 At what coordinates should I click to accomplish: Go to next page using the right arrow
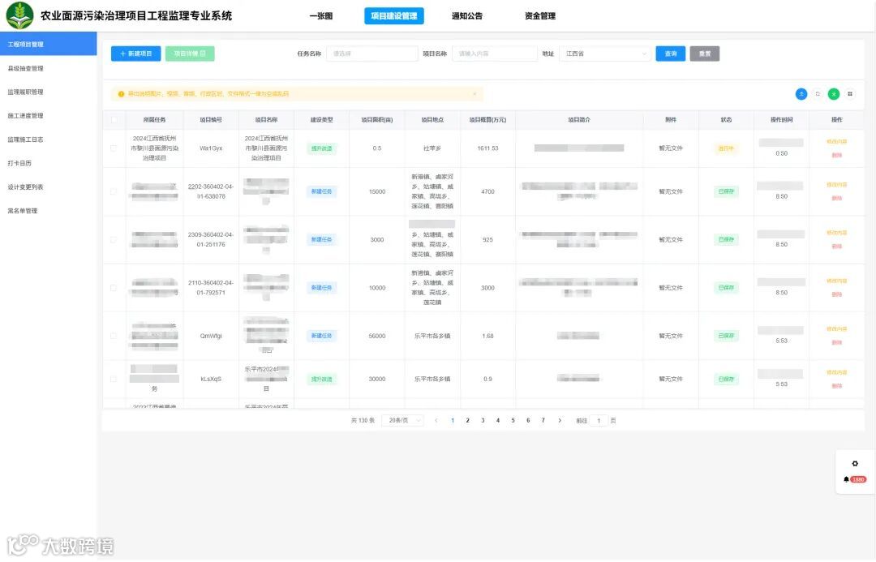click(560, 421)
